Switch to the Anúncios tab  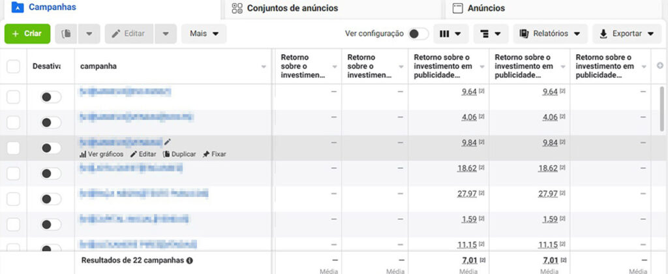485,8
